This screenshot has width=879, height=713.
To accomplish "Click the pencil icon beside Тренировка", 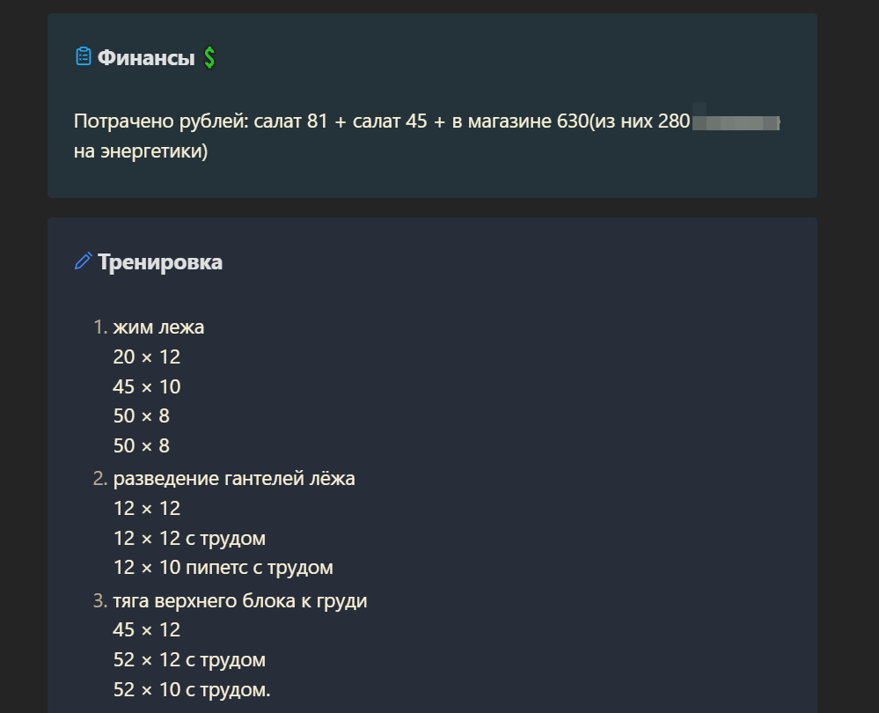I will 84,261.
